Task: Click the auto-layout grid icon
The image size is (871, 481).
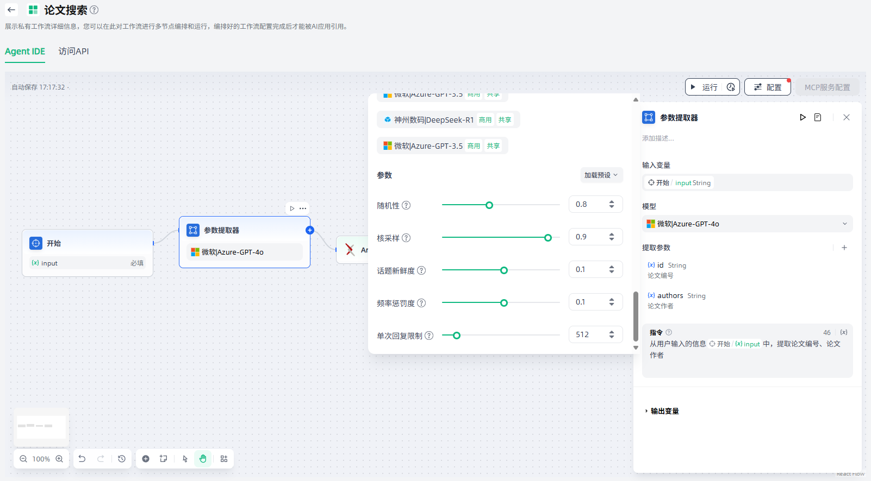Action: (x=224, y=459)
